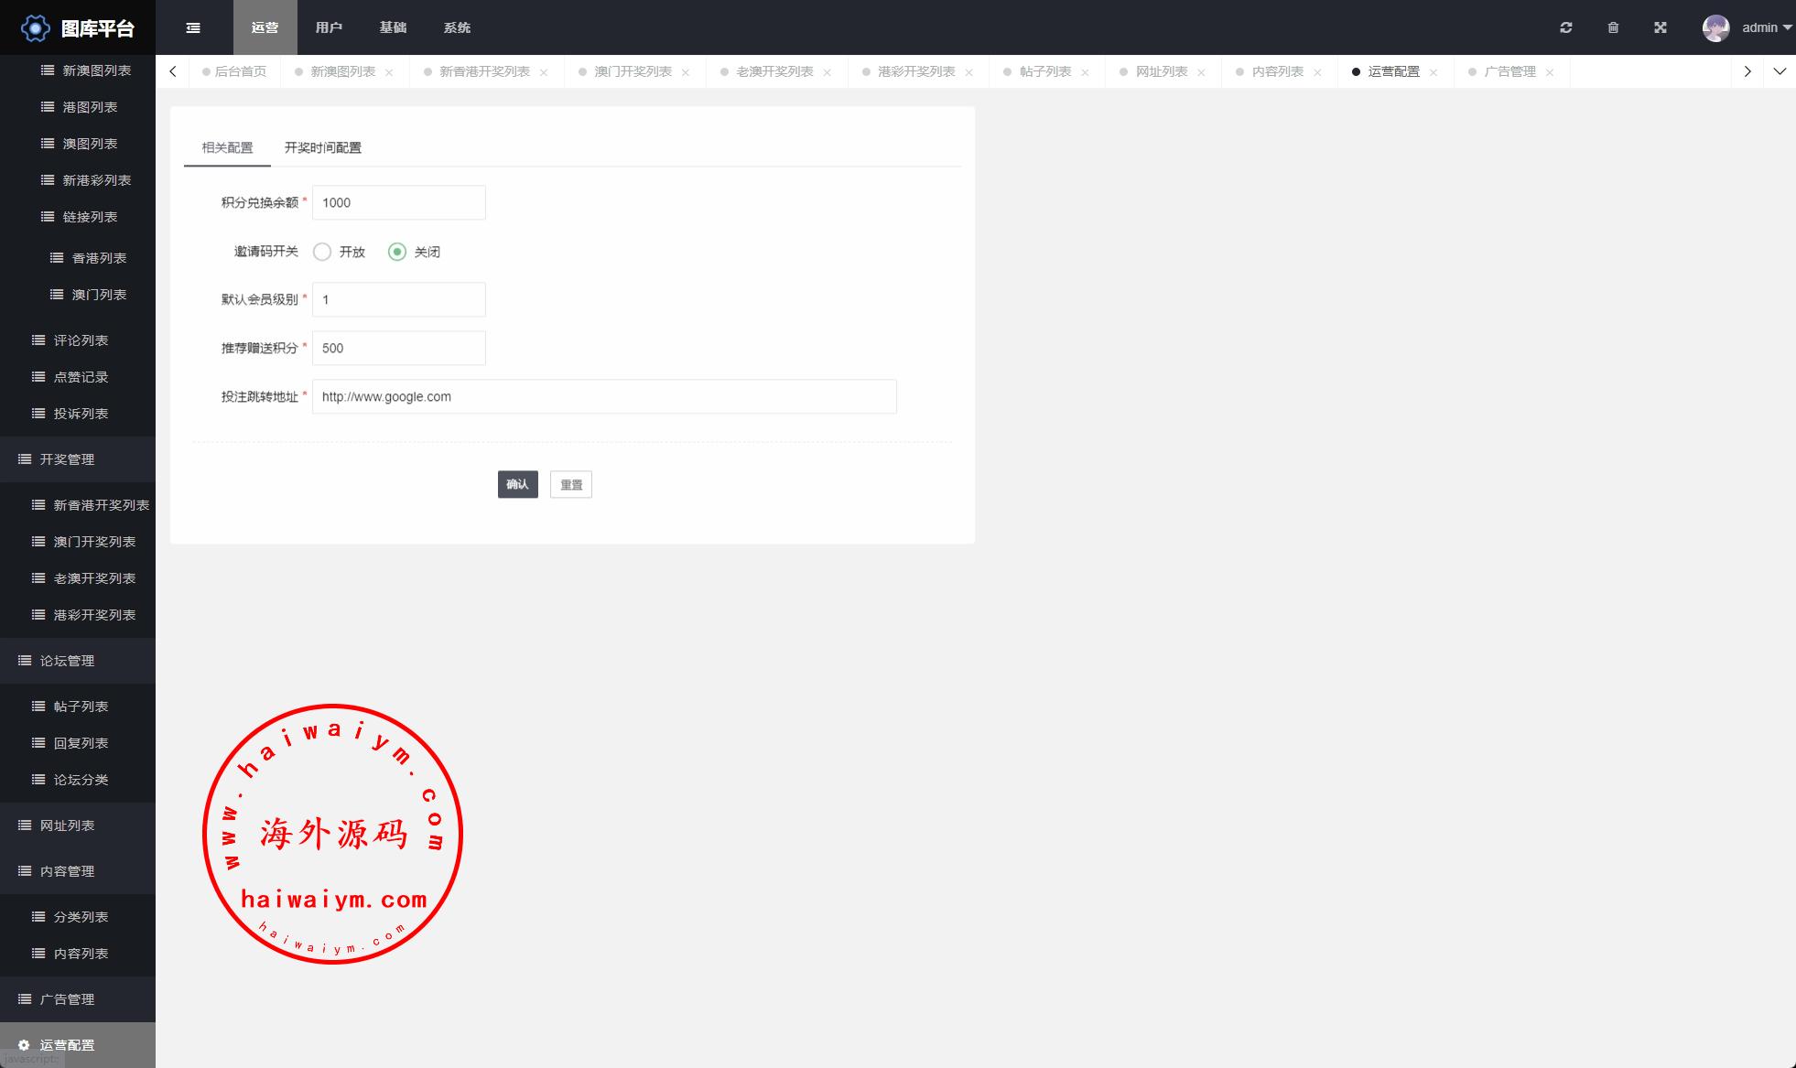
Task: Select the 开放 radio button
Action: coord(322,252)
